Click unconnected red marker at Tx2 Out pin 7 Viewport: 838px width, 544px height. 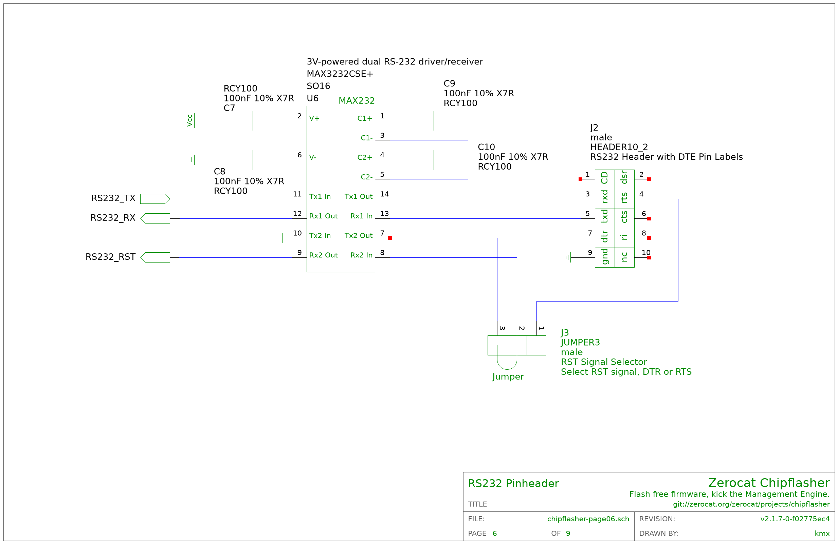click(390, 238)
